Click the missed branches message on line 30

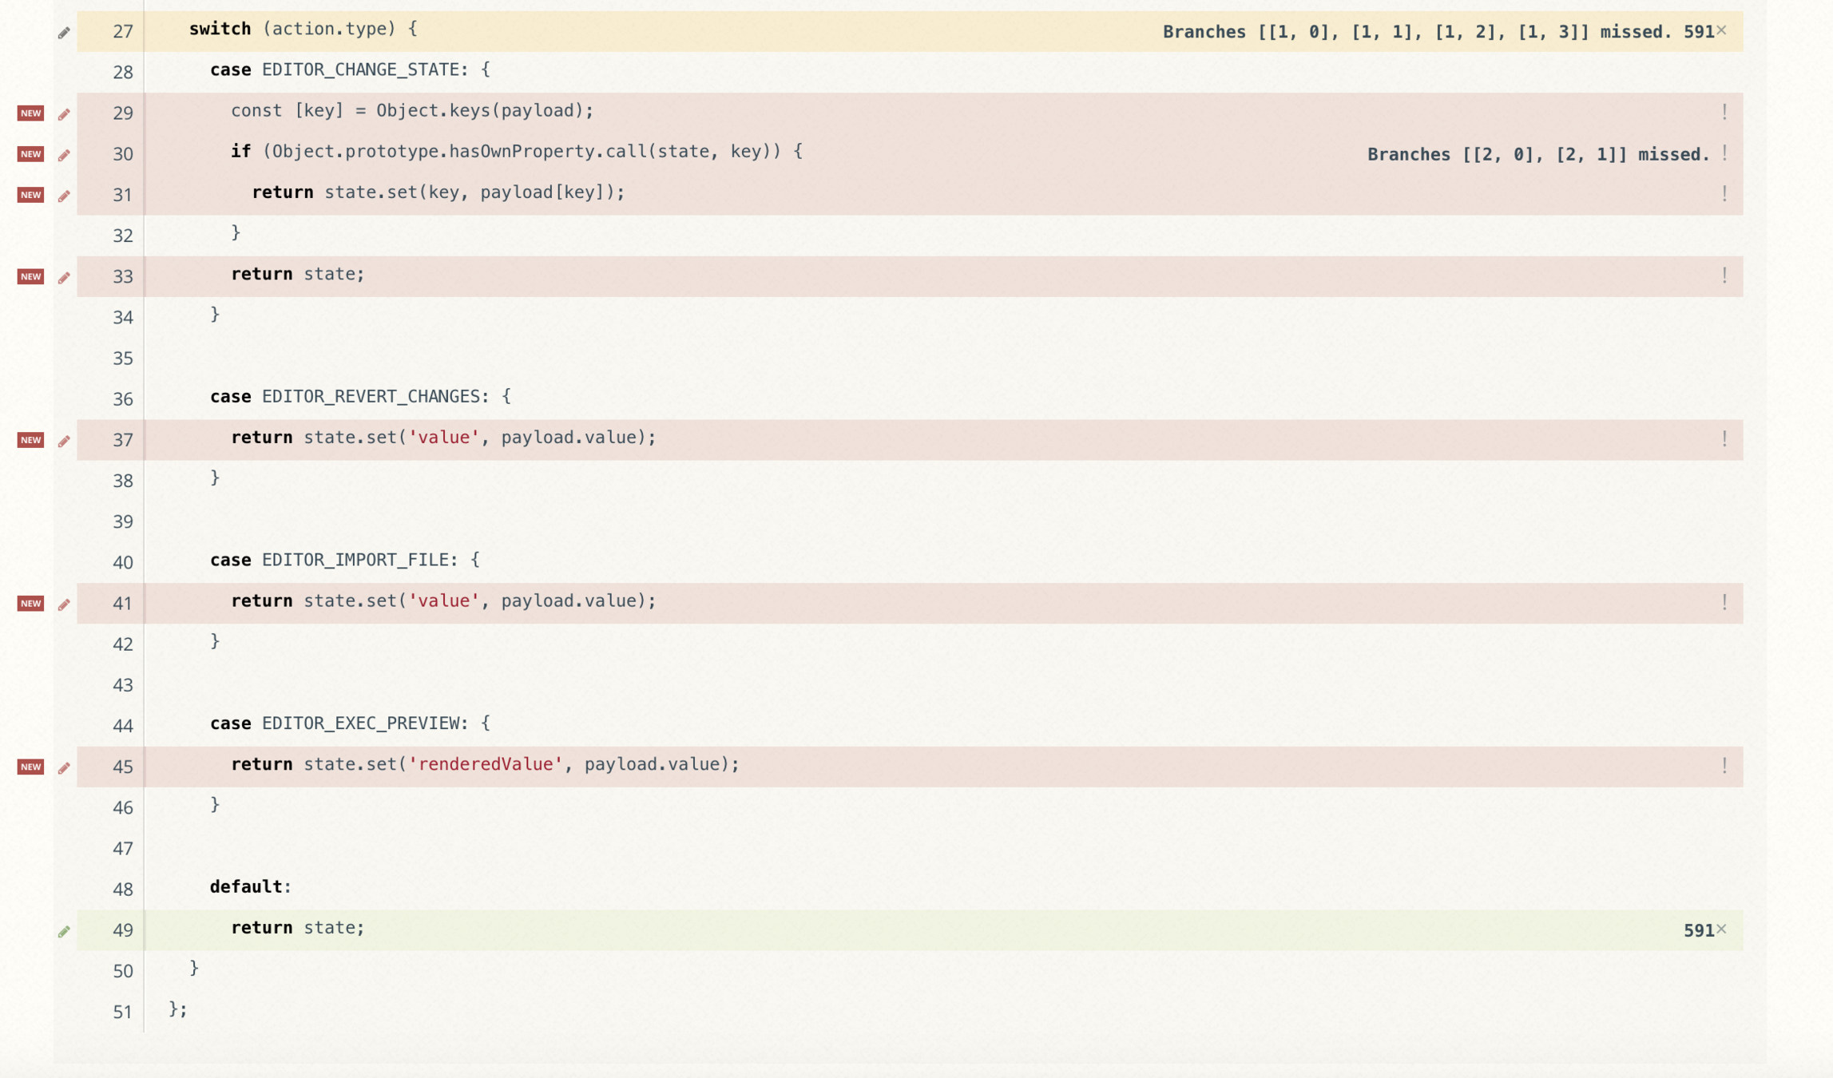(1537, 154)
